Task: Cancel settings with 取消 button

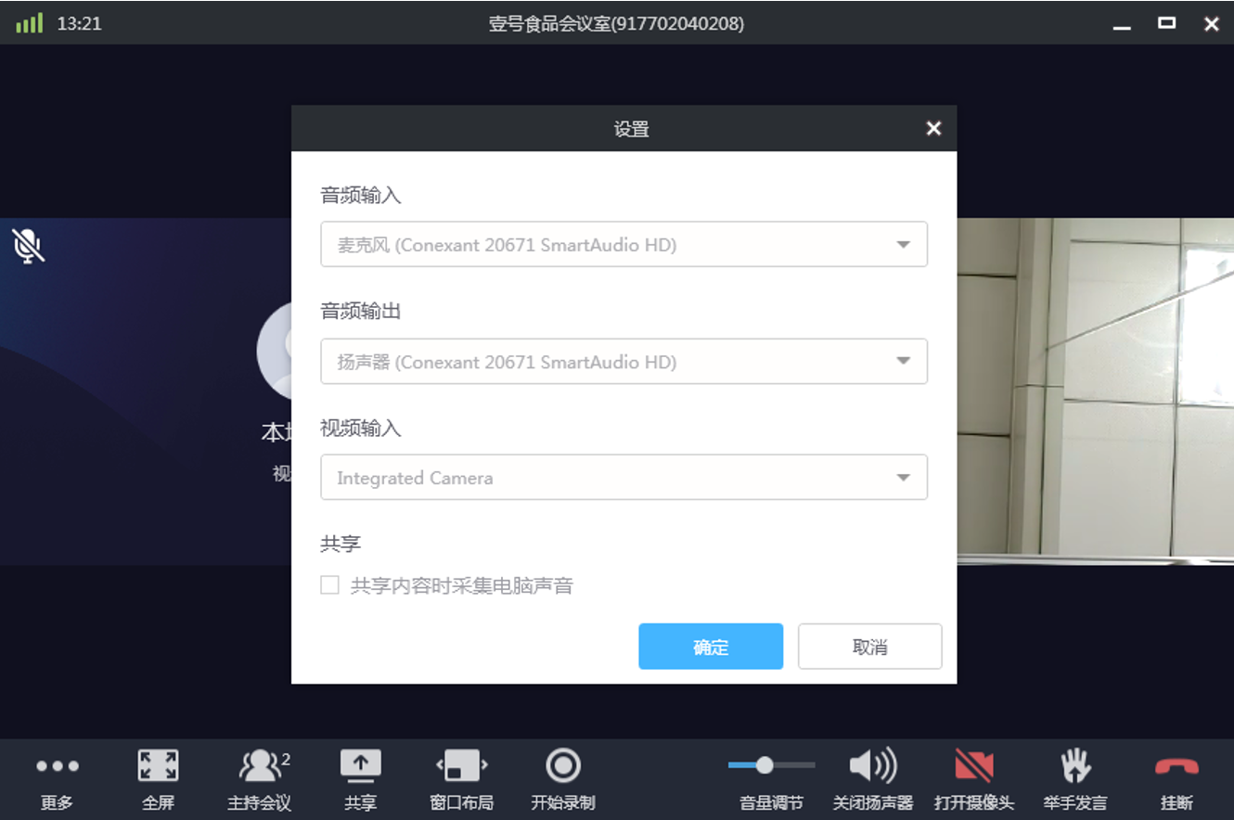Action: [869, 647]
